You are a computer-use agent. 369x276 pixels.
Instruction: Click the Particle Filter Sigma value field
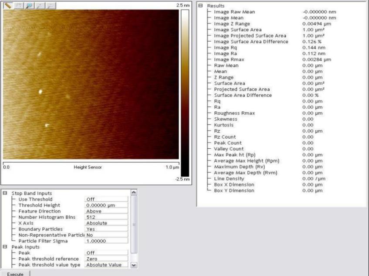click(106, 241)
